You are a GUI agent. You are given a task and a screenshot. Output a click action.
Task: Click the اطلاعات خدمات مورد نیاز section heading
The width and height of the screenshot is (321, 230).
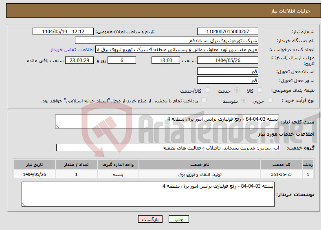[286, 134]
